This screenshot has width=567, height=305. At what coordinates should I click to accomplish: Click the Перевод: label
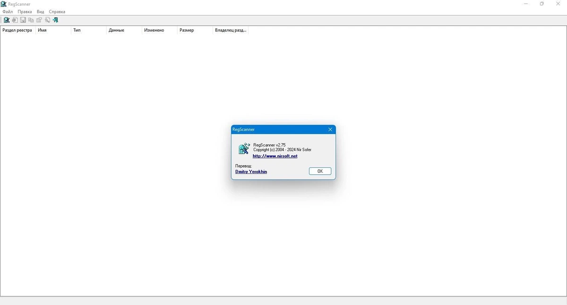coord(244,166)
